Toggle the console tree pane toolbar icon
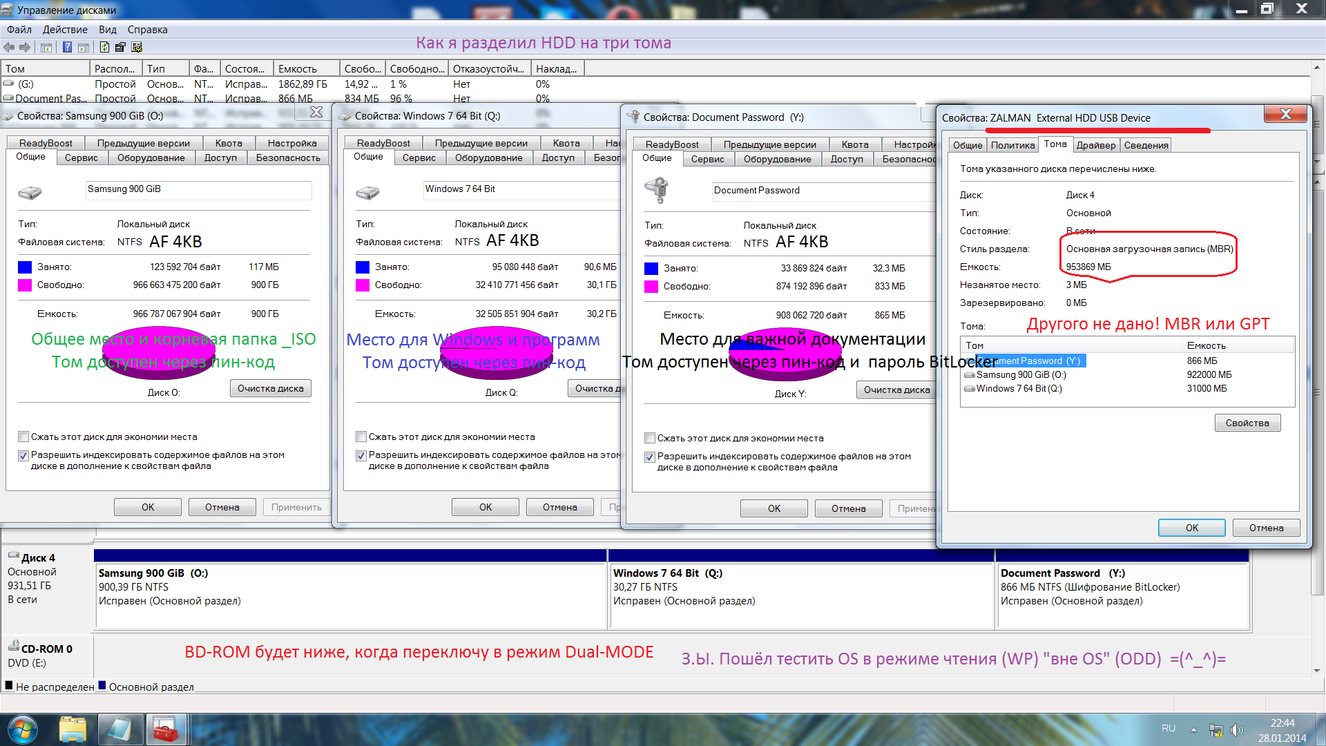 46,48
